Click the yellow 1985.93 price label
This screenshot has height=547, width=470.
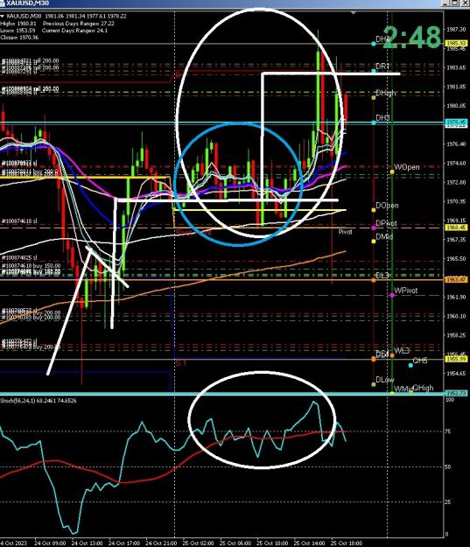456,44
